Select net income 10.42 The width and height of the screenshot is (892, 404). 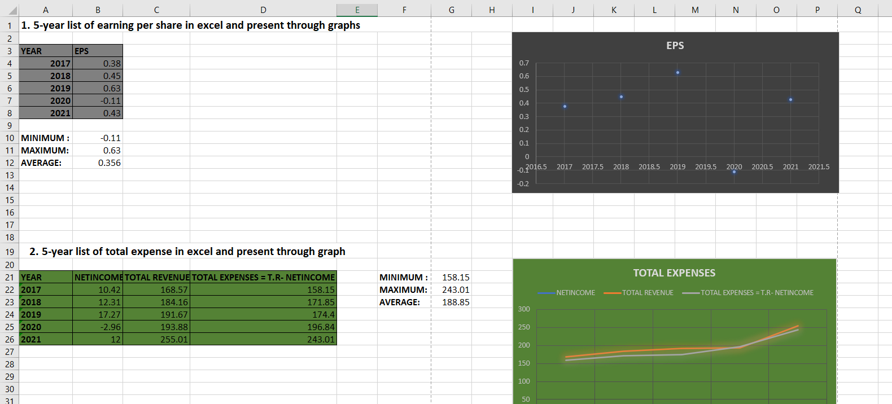pyautogui.click(x=98, y=289)
